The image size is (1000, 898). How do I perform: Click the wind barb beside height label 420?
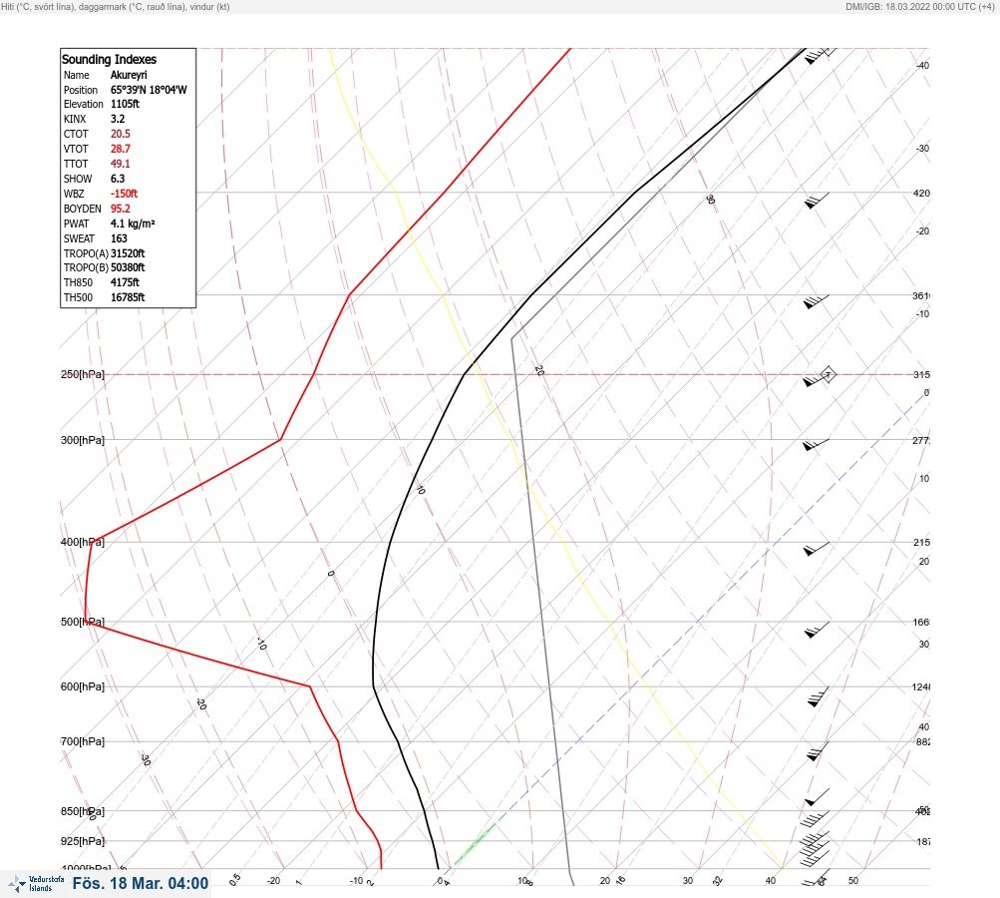(817, 201)
